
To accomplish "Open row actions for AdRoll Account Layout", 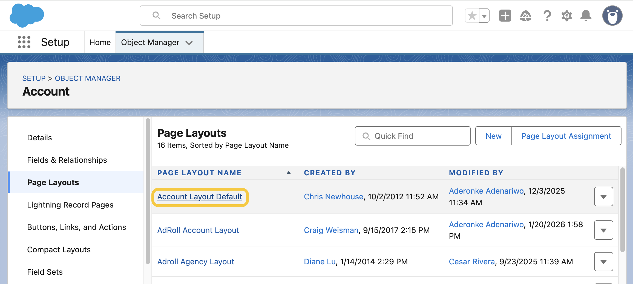I will pos(603,230).
